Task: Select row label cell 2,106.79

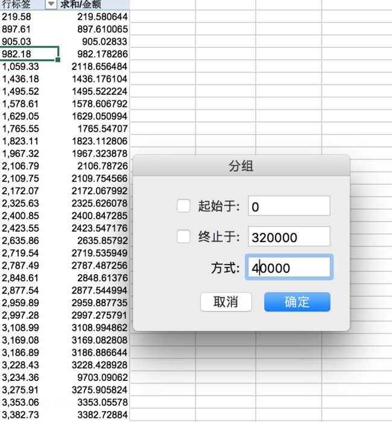Action: click(x=30, y=166)
